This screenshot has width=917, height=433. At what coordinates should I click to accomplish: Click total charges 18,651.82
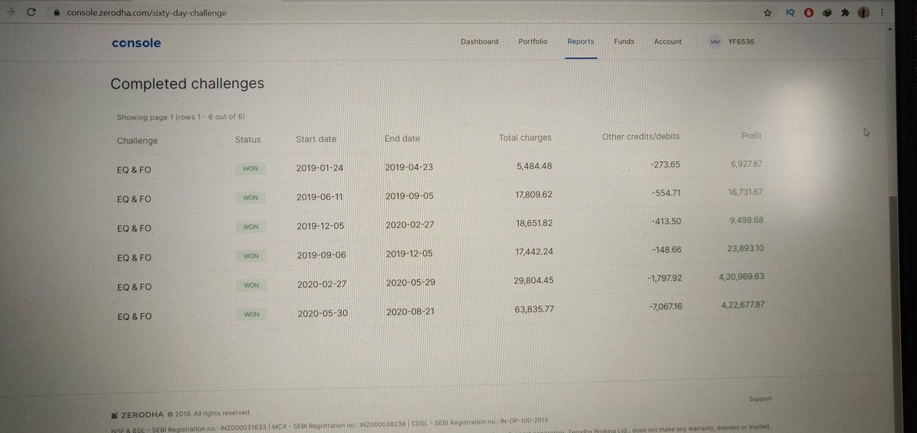[534, 223]
